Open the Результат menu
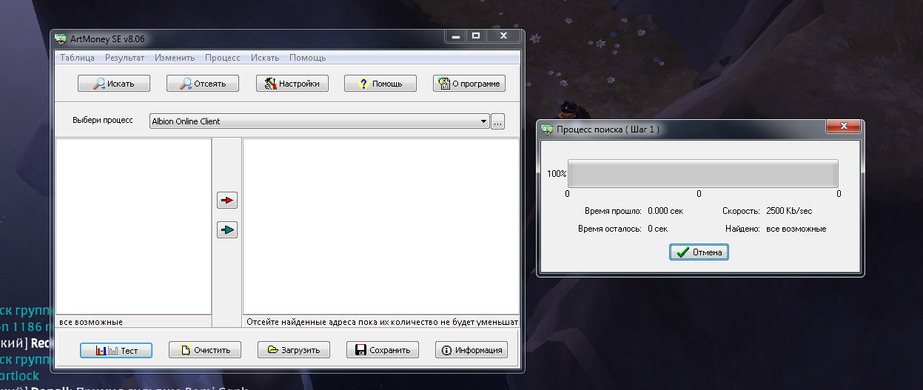923x390 pixels. pos(125,58)
